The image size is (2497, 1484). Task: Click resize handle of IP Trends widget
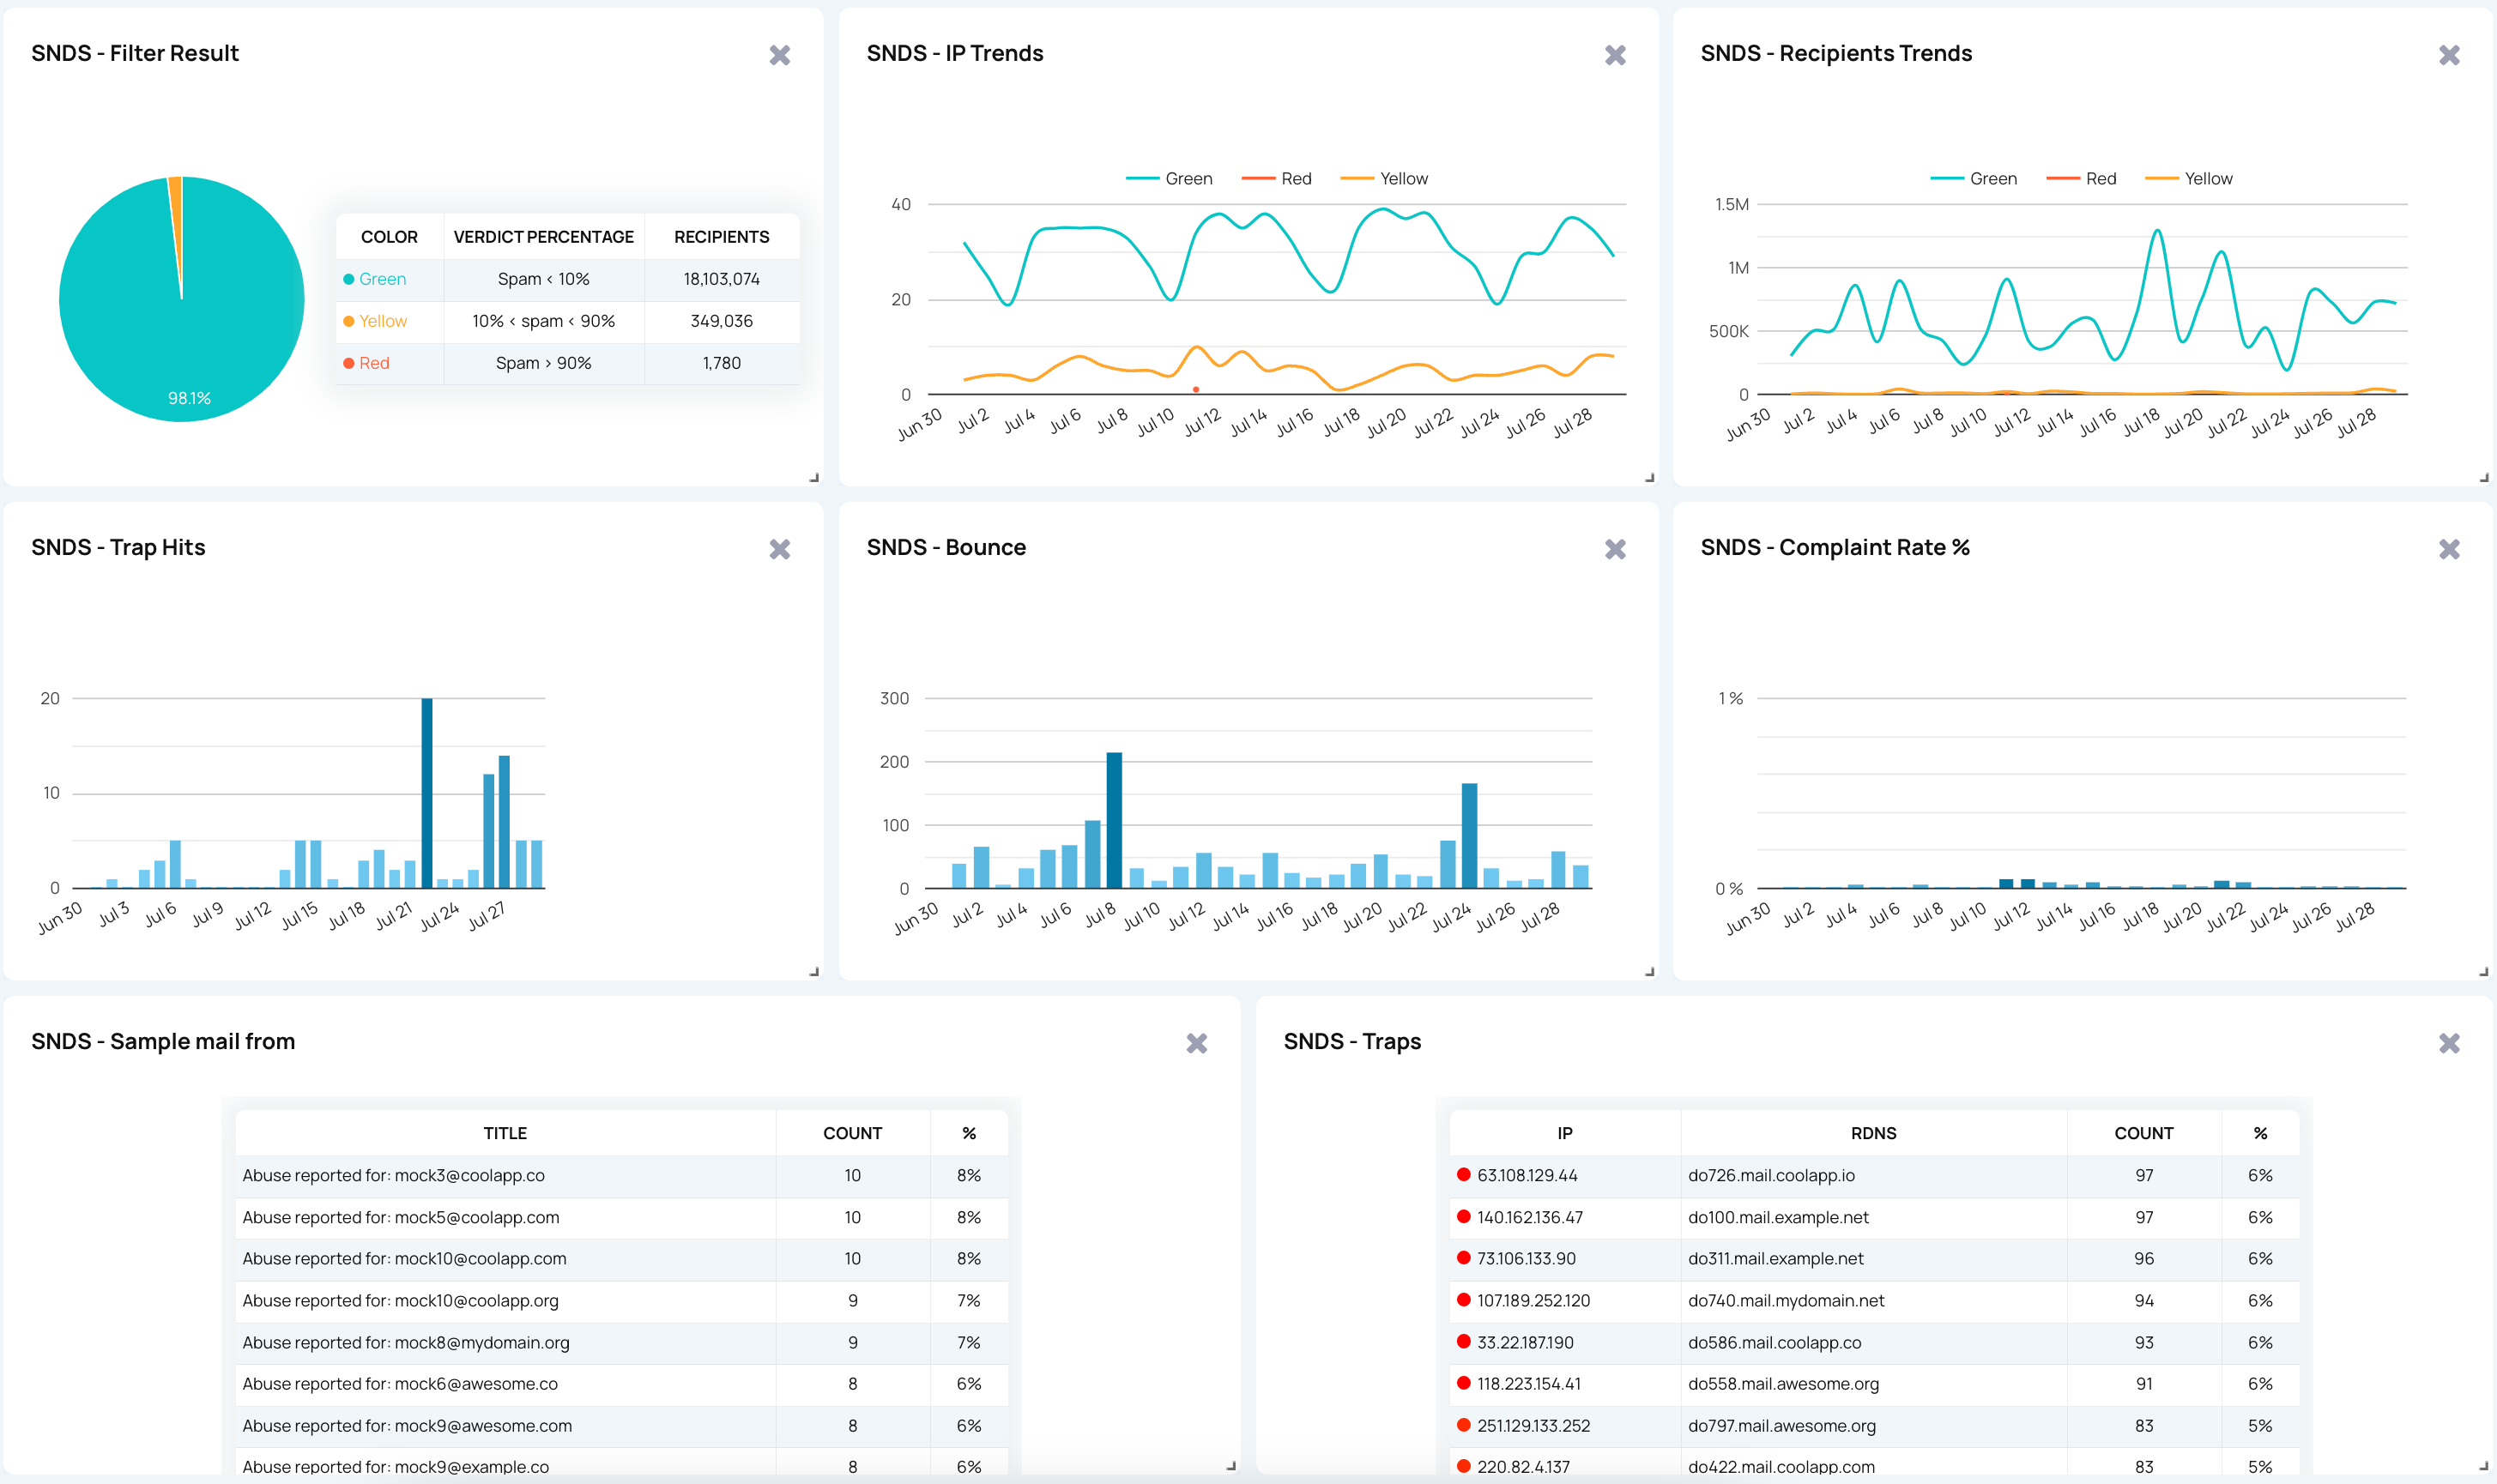point(1649,477)
